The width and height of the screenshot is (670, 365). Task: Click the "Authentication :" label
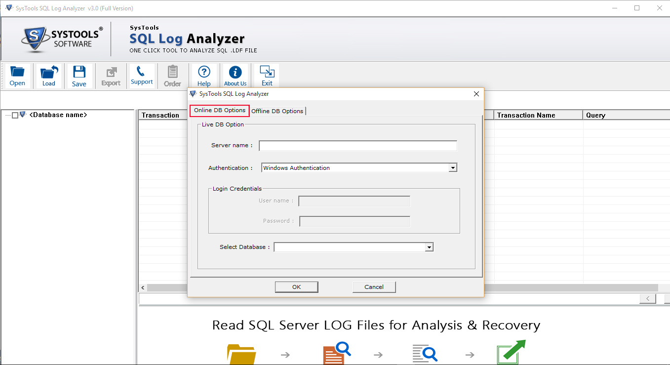click(x=231, y=168)
